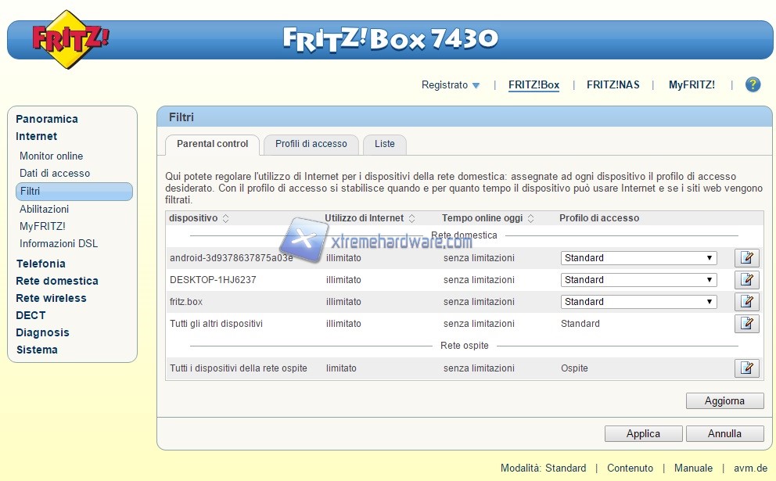776x481 pixels.
Task: Expand the Registrato dropdown menu
Action: pos(451,85)
